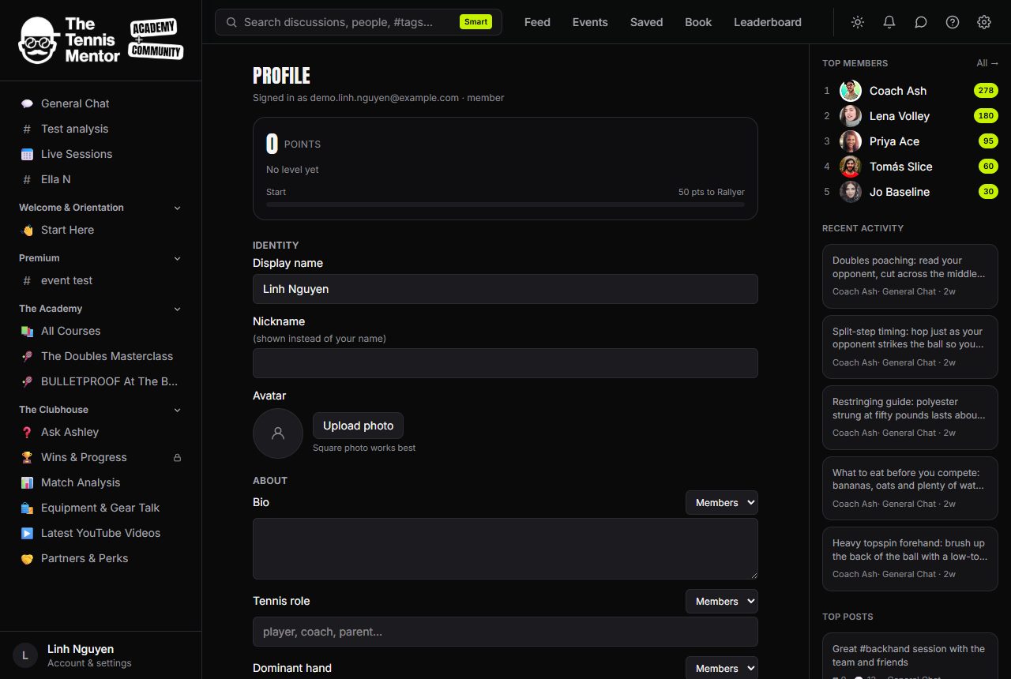Click the Latest YouTube Videos play icon
Screen dimensions: 1011x679
pyautogui.click(x=27, y=533)
